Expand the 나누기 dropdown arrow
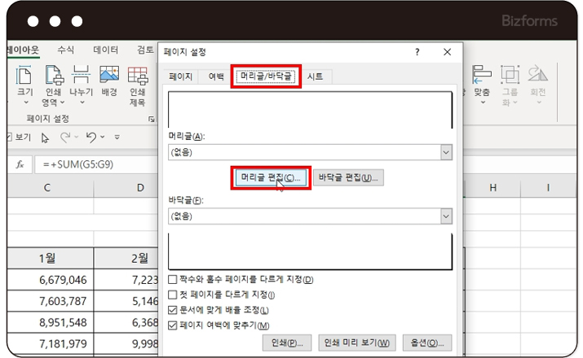Image resolution: width=583 pixels, height=358 pixels. point(82,103)
